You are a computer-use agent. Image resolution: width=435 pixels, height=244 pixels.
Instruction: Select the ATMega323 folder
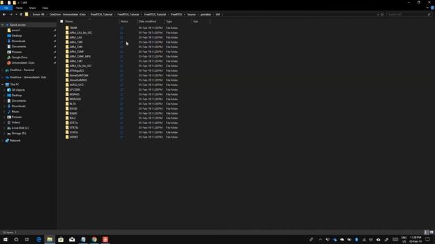pyautogui.click(x=77, y=70)
